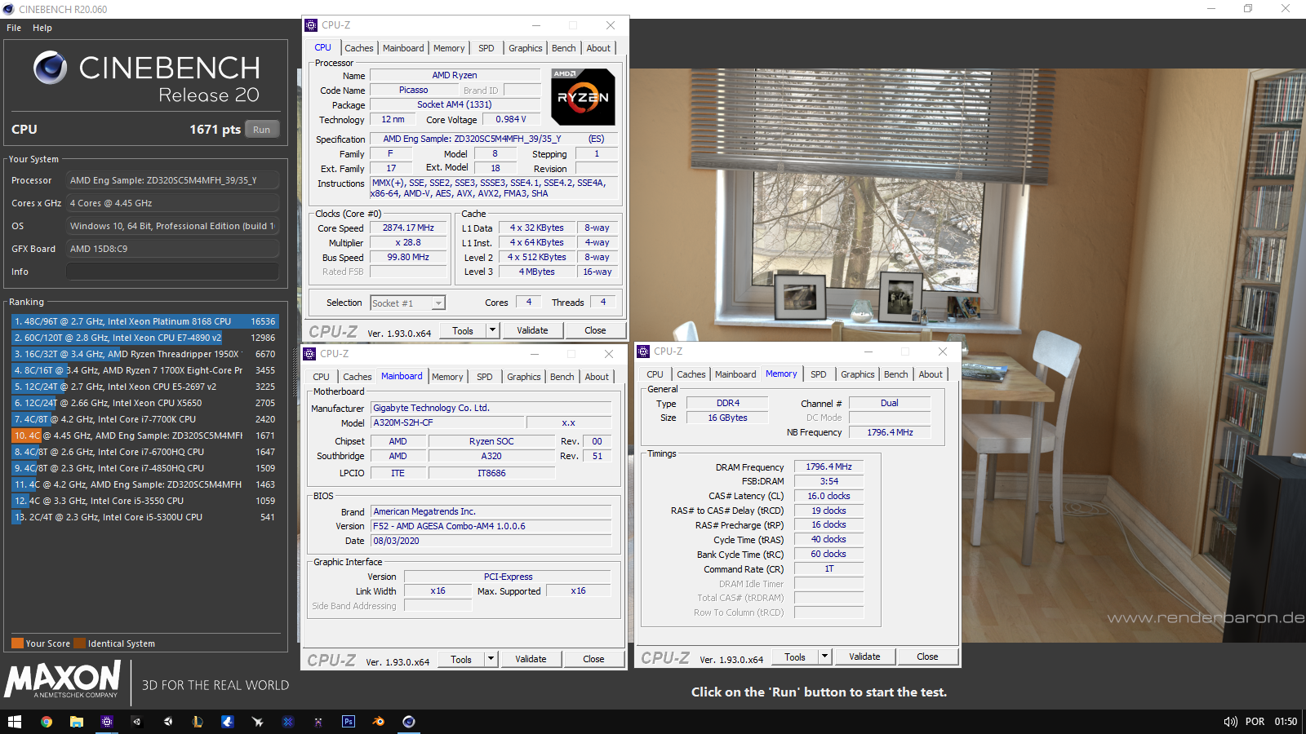Select ranking row Ryzen Threadripper 1950X
Viewport: 1306px width, 734px height.
(144, 354)
